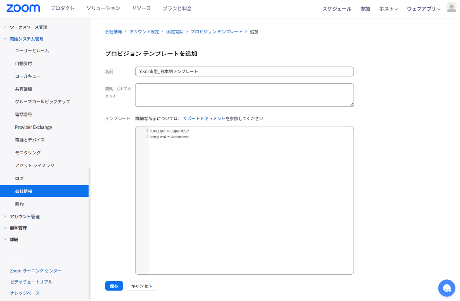Click スケジュール in top bar
The width and height of the screenshot is (460, 301).
coord(337,9)
